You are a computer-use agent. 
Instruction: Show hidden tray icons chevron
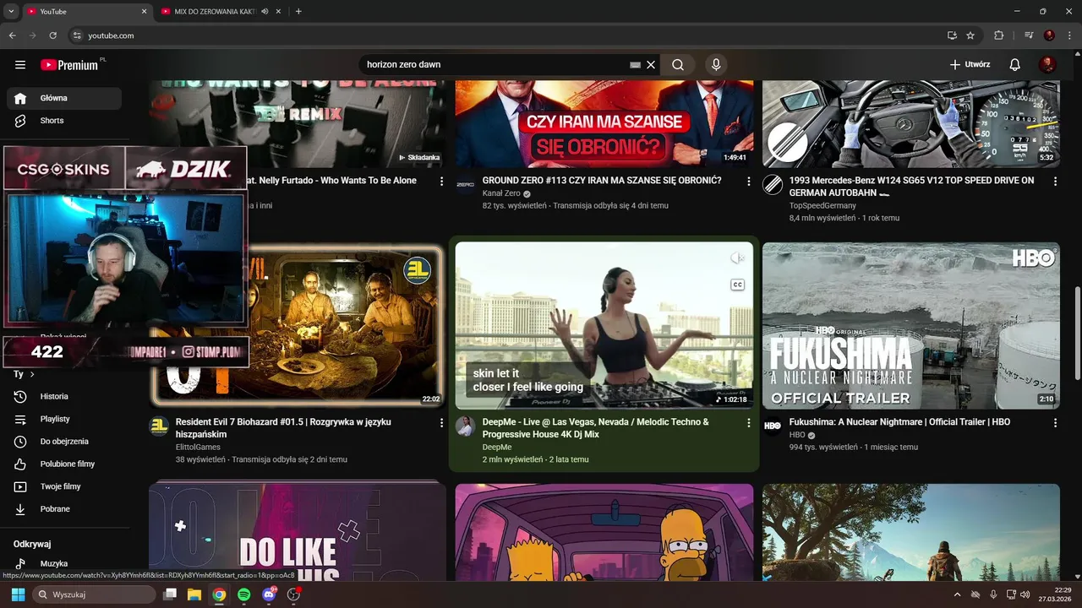957,594
